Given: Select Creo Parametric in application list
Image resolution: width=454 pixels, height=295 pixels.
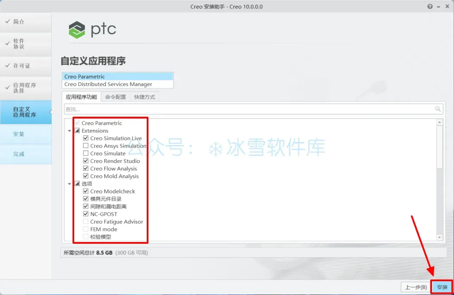Looking at the screenshot, I should 117,77.
